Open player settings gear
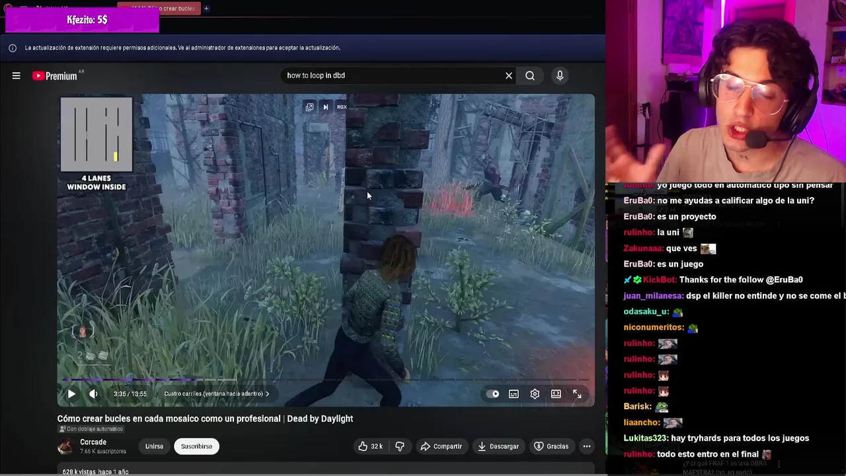 [535, 394]
